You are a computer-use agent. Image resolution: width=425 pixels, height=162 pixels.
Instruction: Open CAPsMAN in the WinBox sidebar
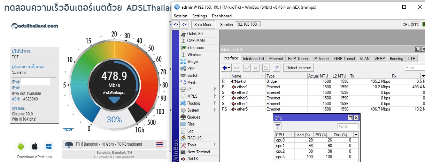pyautogui.click(x=196, y=41)
